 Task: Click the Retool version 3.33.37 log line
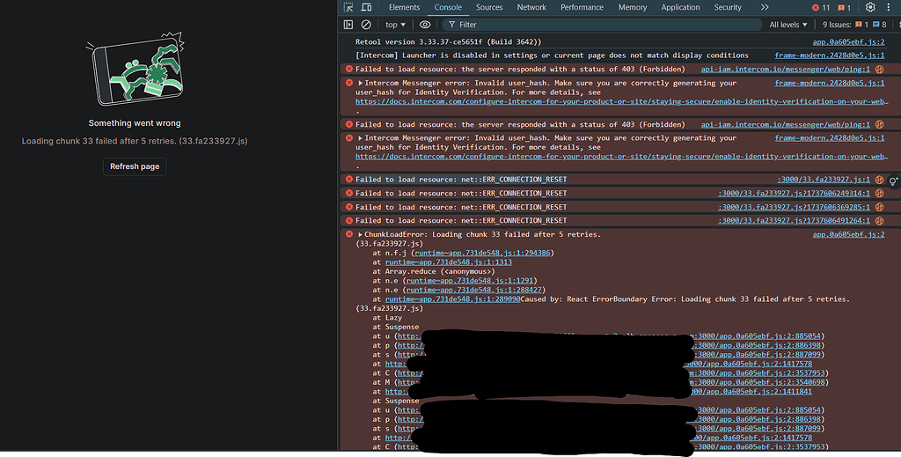coord(448,42)
